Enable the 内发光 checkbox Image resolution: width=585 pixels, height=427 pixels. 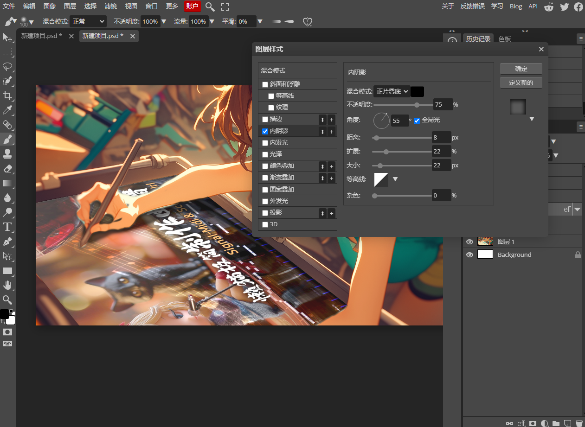point(265,143)
